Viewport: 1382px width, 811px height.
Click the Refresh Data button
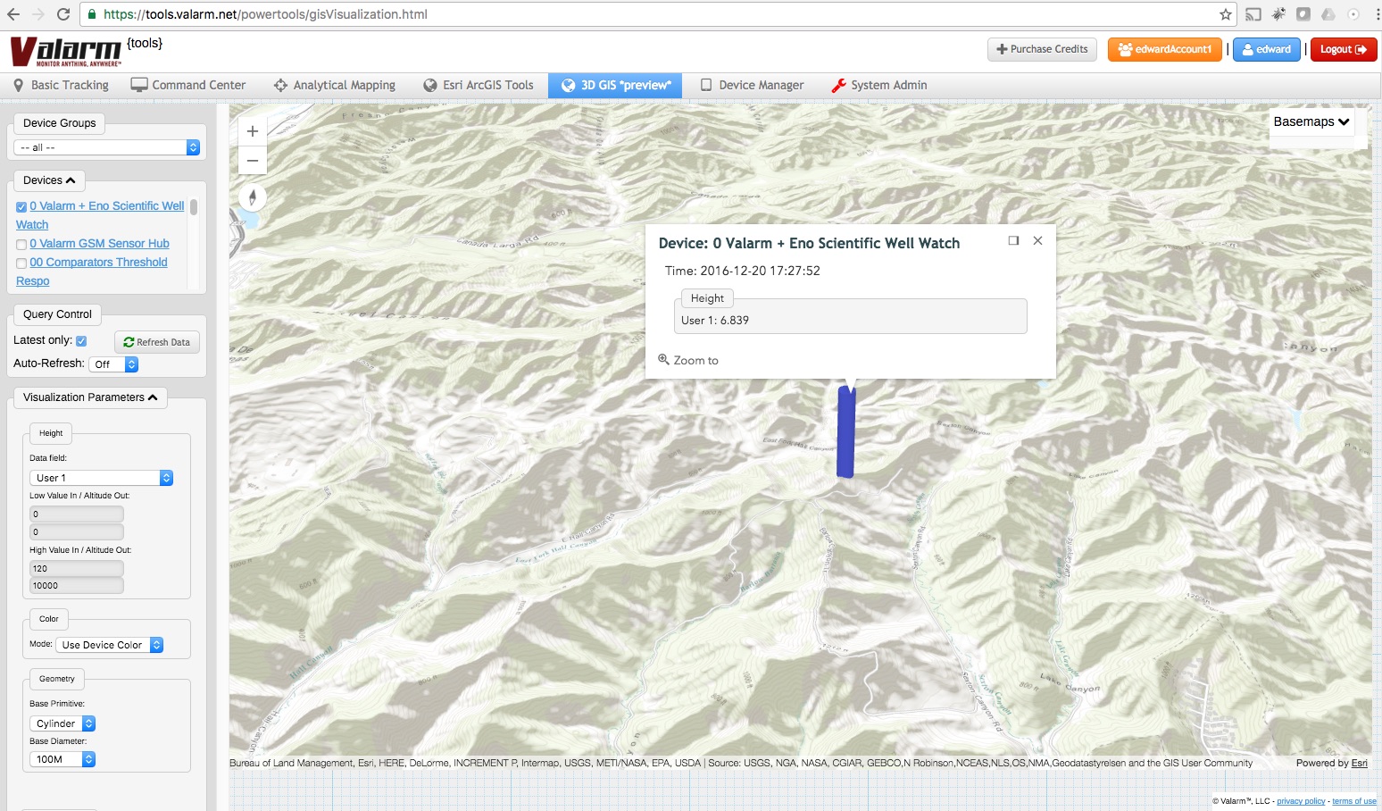pyautogui.click(x=156, y=341)
